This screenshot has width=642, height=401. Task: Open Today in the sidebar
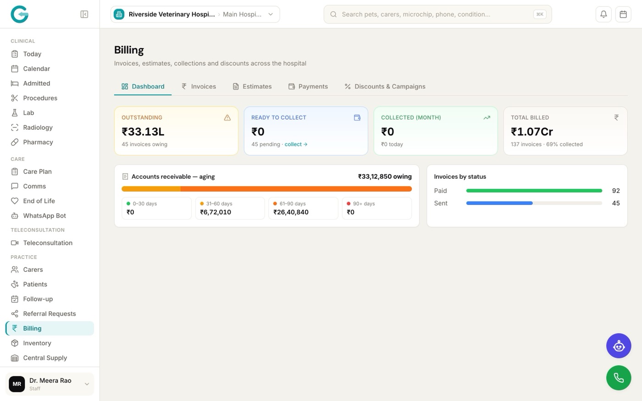(50, 54)
